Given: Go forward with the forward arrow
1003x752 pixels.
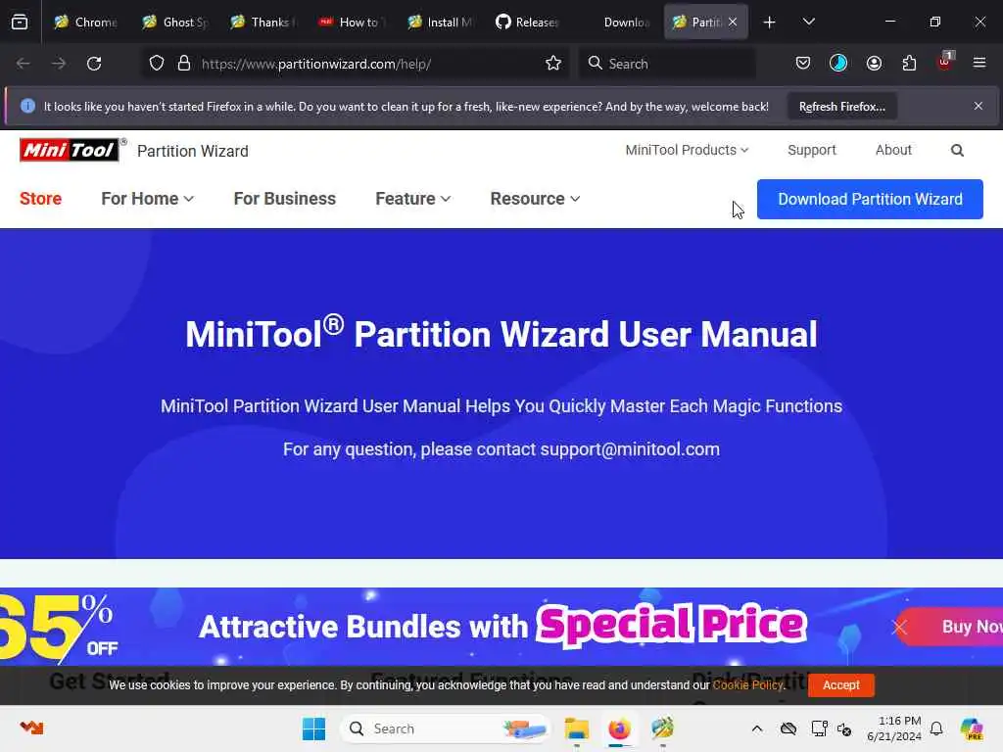Looking at the screenshot, I should [58, 64].
